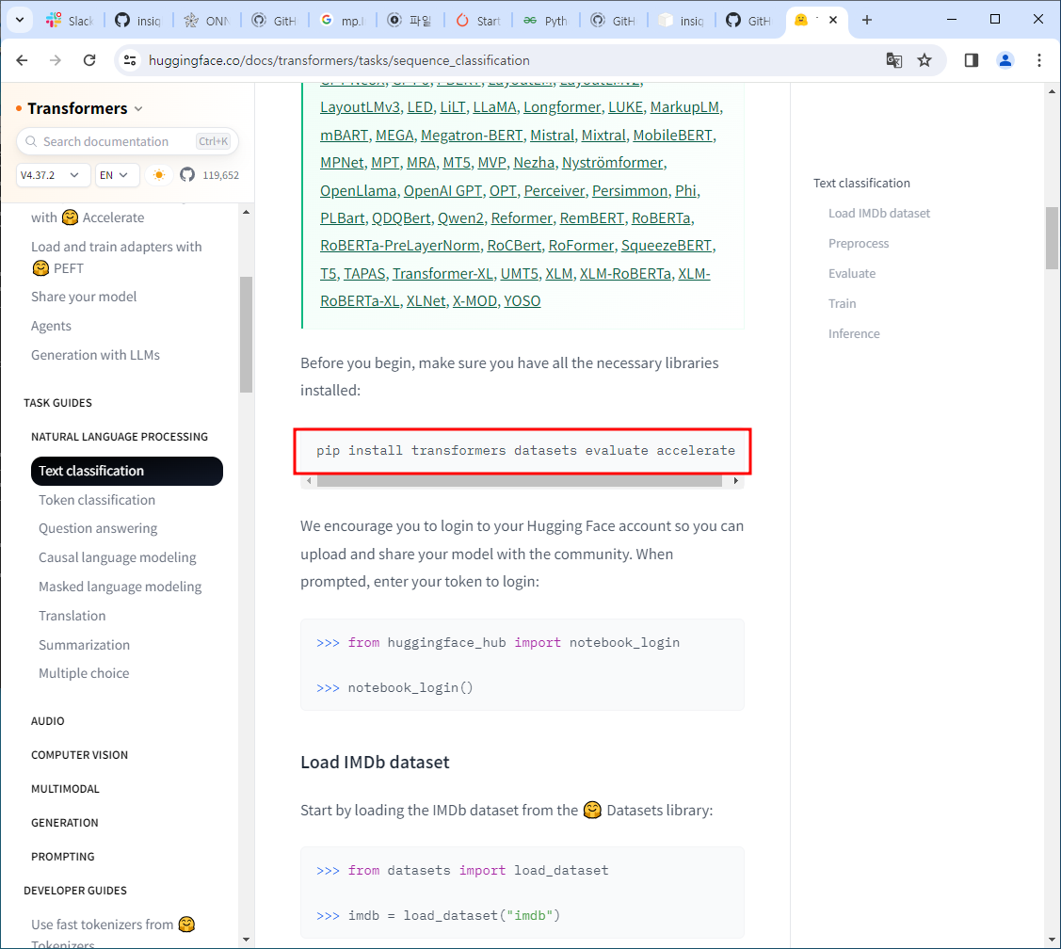The height and width of the screenshot is (949, 1061).
Task: Click code block scroll-left arrow
Action: coord(309,480)
